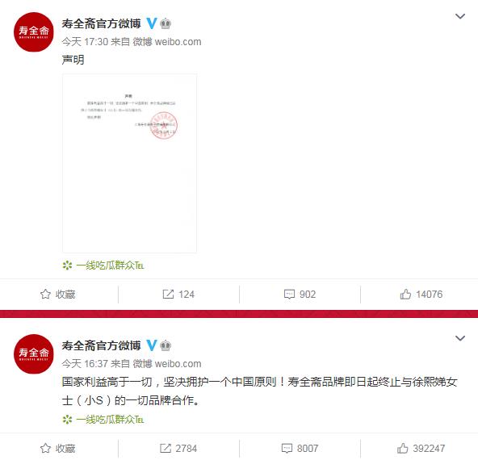Open comments on first post (902)

(300, 295)
